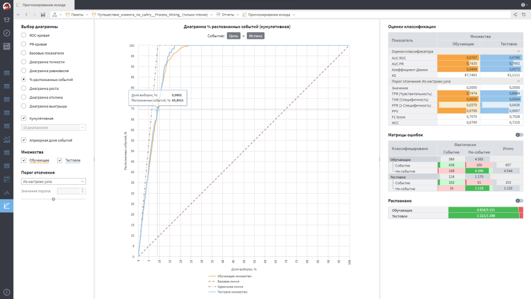531x299 pixels.
Task: Select the PR-кривая diagram option
Action: [x=24, y=44]
